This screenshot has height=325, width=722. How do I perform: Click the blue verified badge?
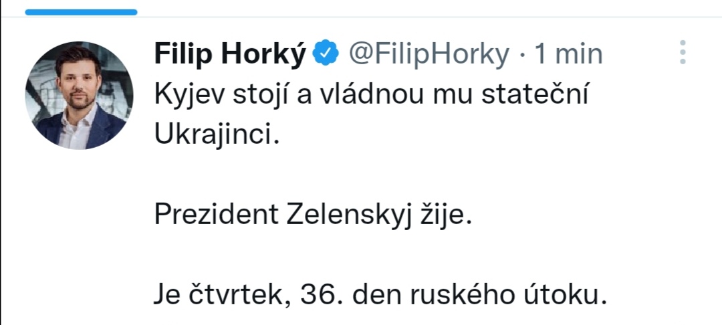coord(327,53)
